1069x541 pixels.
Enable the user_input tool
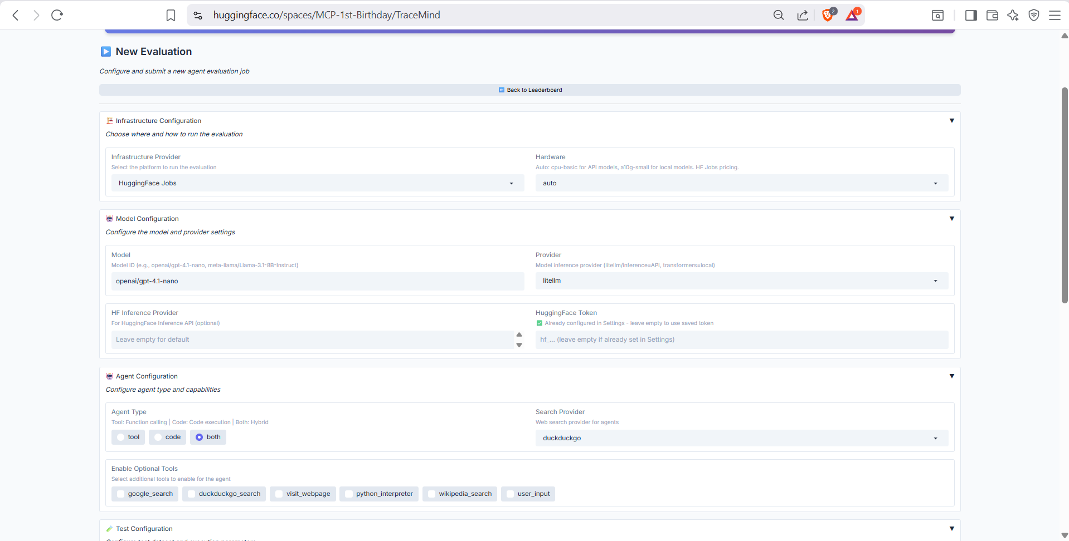click(x=528, y=494)
